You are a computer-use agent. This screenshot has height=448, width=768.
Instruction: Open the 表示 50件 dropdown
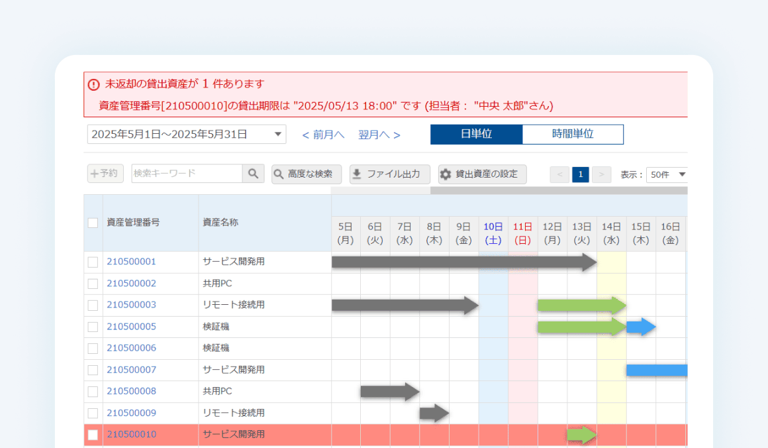click(x=667, y=174)
